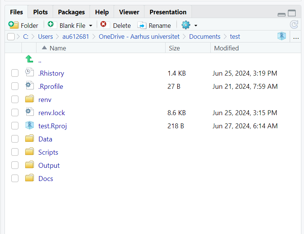Viewport: 304px width, 234px height.
Task: Click the R project directory cube icon
Action: coord(281,36)
